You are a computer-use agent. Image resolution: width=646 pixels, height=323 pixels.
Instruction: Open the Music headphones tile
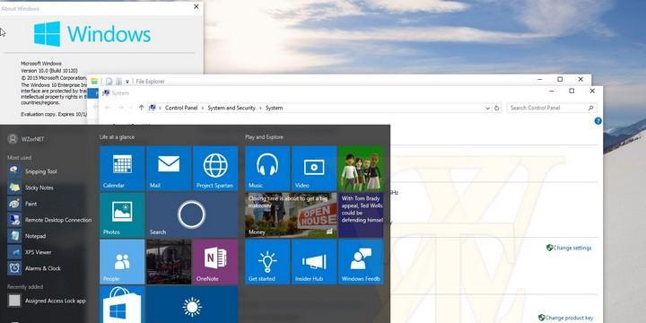(267, 168)
